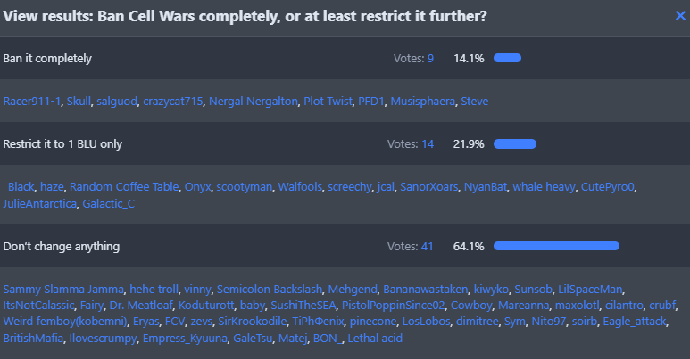Open Steve's profile link
This screenshot has height=359, width=690.
pos(475,102)
